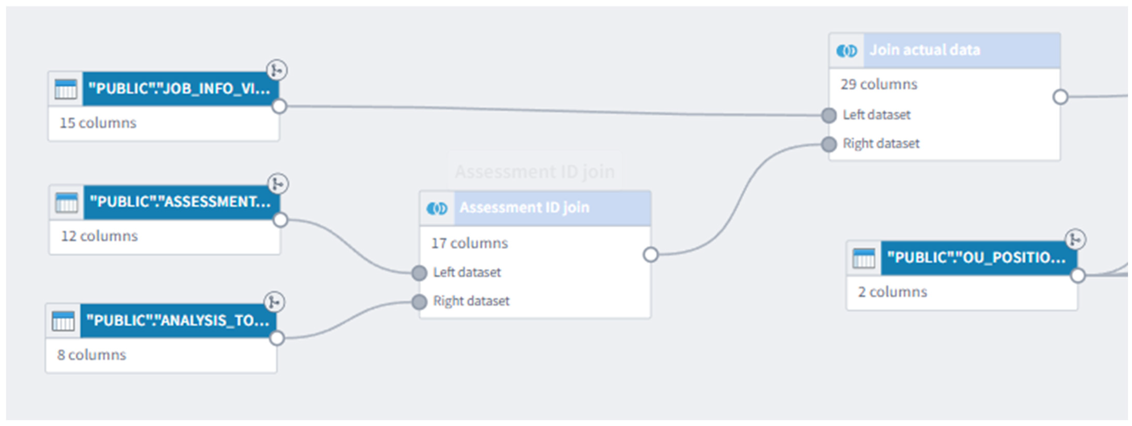Open branch icon on OU_POSITIO node
This screenshot has width=1132, height=426.
click(x=1076, y=240)
